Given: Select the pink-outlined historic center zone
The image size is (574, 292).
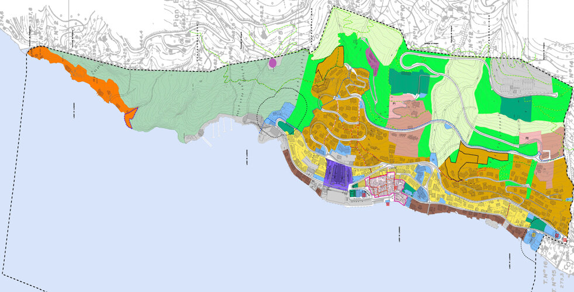Looking at the screenshot, I should [383, 187].
